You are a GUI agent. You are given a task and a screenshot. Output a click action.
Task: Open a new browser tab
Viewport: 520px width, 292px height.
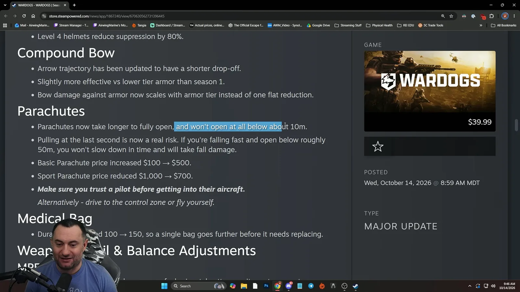(74, 5)
